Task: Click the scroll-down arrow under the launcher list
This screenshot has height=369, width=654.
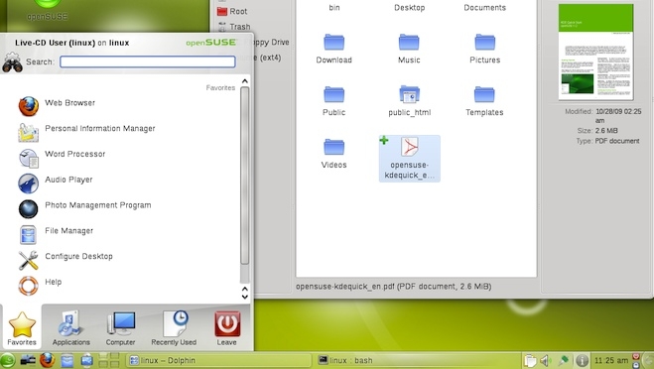Action: [x=245, y=297]
